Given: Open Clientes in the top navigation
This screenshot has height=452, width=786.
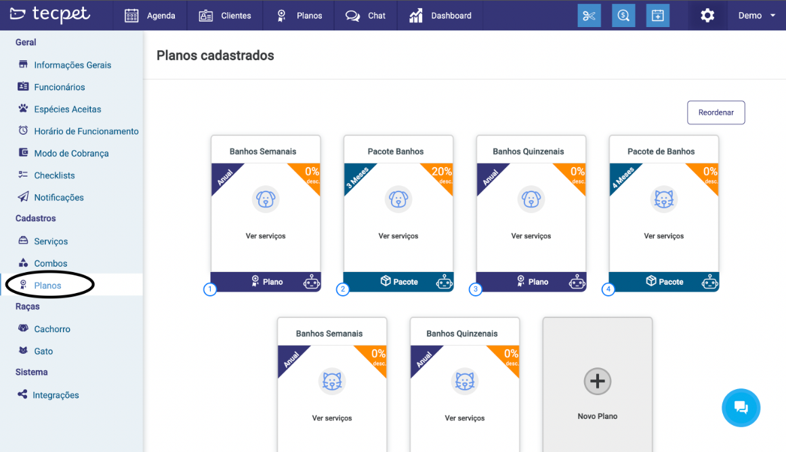Looking at the screenshot, I should click(x=225, y=16).
